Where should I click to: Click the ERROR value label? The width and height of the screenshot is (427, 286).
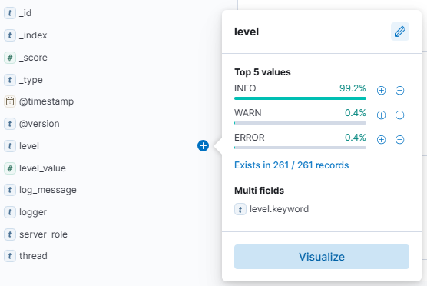coord(250,138)
